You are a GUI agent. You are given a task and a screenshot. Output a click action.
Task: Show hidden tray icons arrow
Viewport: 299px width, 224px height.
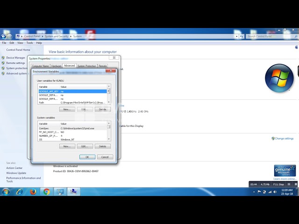click(254, 192)
